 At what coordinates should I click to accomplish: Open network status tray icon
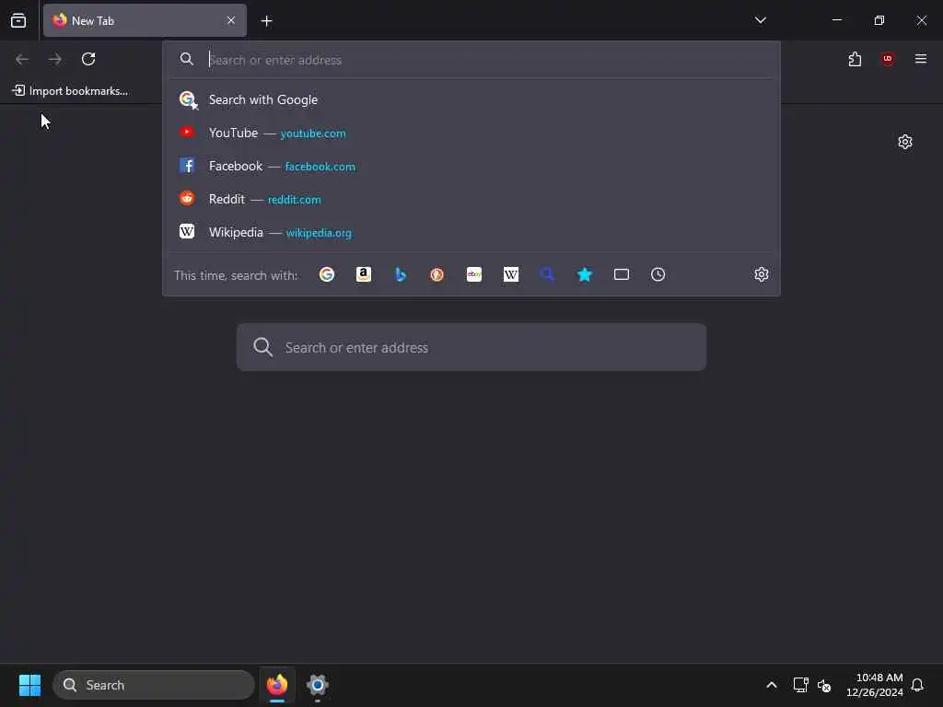click(800, 685)
